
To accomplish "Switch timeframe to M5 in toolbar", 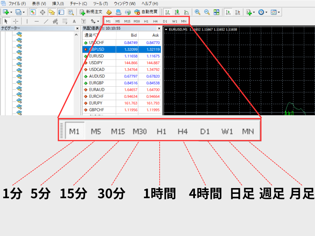I will click(x=118, y=21).
